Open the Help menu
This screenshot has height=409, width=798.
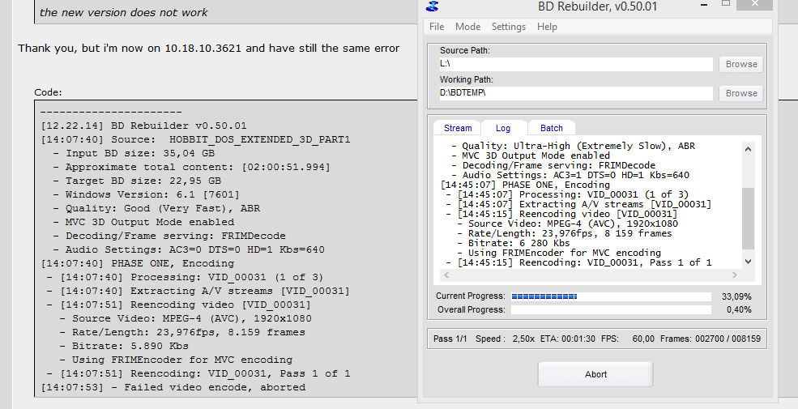click(x=547, y=27)
